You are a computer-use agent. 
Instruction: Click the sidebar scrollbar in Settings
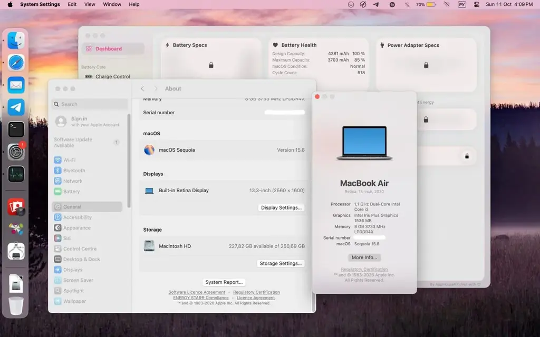pos(129,161)
